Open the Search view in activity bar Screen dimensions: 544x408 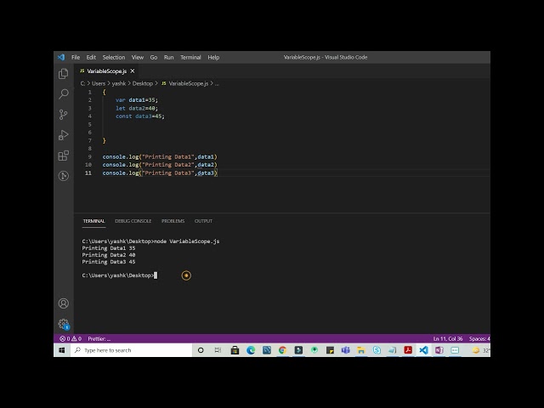coord(64,94)
